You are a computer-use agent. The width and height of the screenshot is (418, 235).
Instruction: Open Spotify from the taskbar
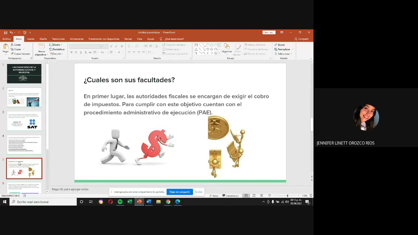[x=120, y=202]
